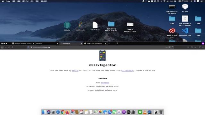
Task: Open the App Store from the Dock
Action: 110,112
